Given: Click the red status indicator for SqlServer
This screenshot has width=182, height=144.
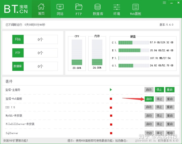Looking at the screenshot, I should 111,133.
